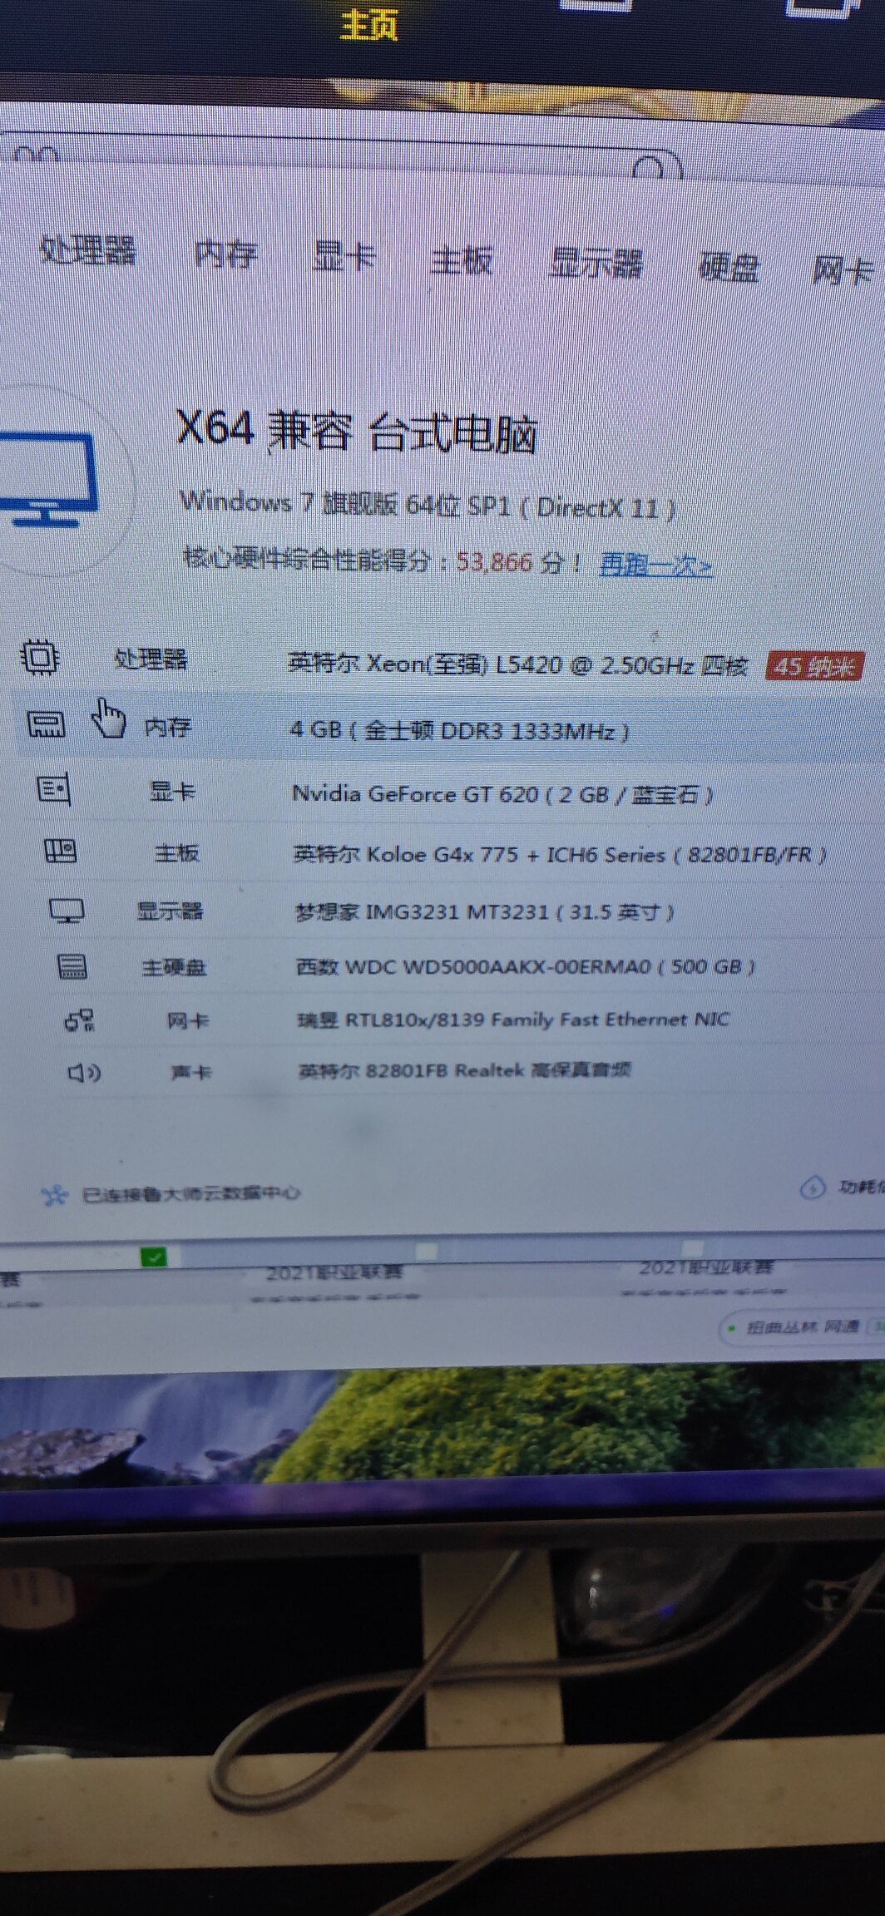This screenshot has height=1916, width=885.
Task: Toggle the green checked checkbox
Action: coord(154,1257)
